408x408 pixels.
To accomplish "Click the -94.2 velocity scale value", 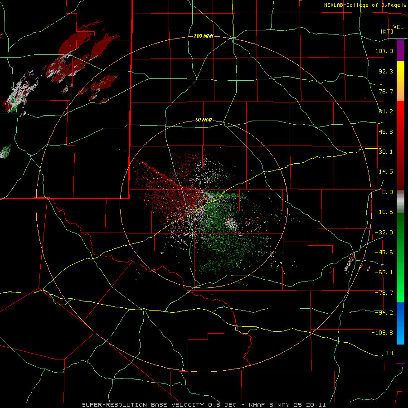I will tap(384, 312).
